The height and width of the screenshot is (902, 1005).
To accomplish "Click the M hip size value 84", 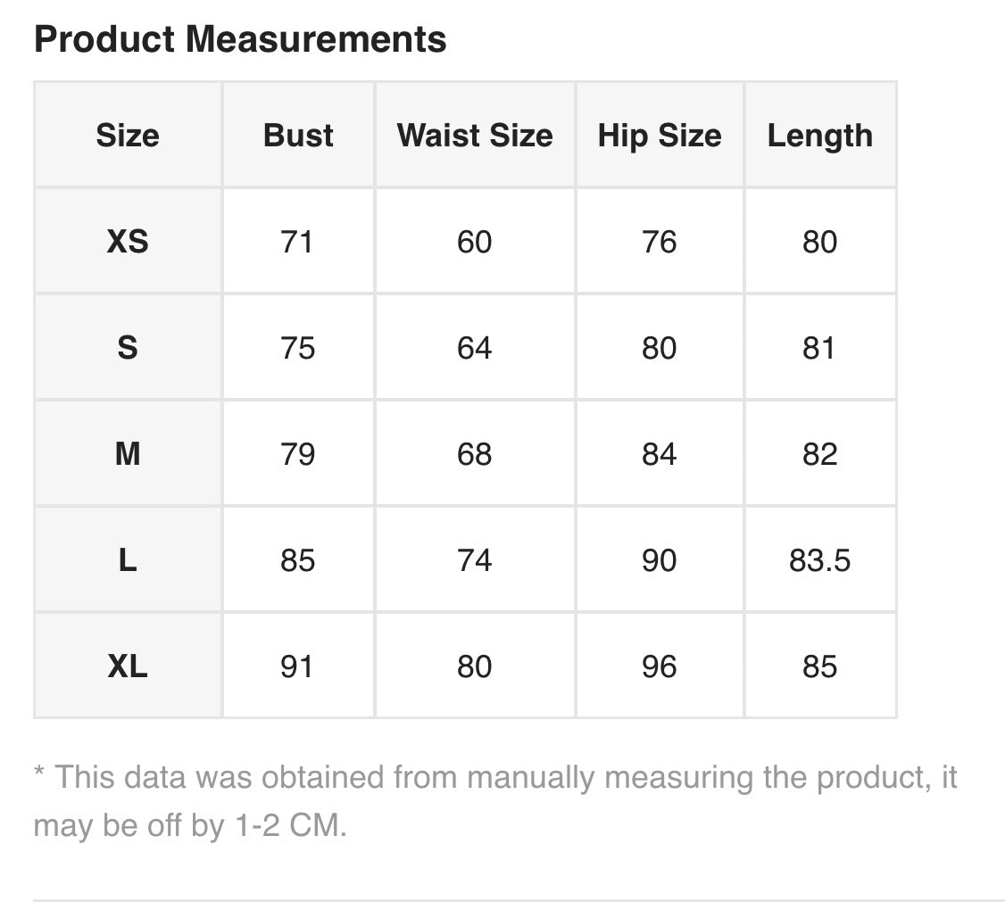I will (659, 454).
